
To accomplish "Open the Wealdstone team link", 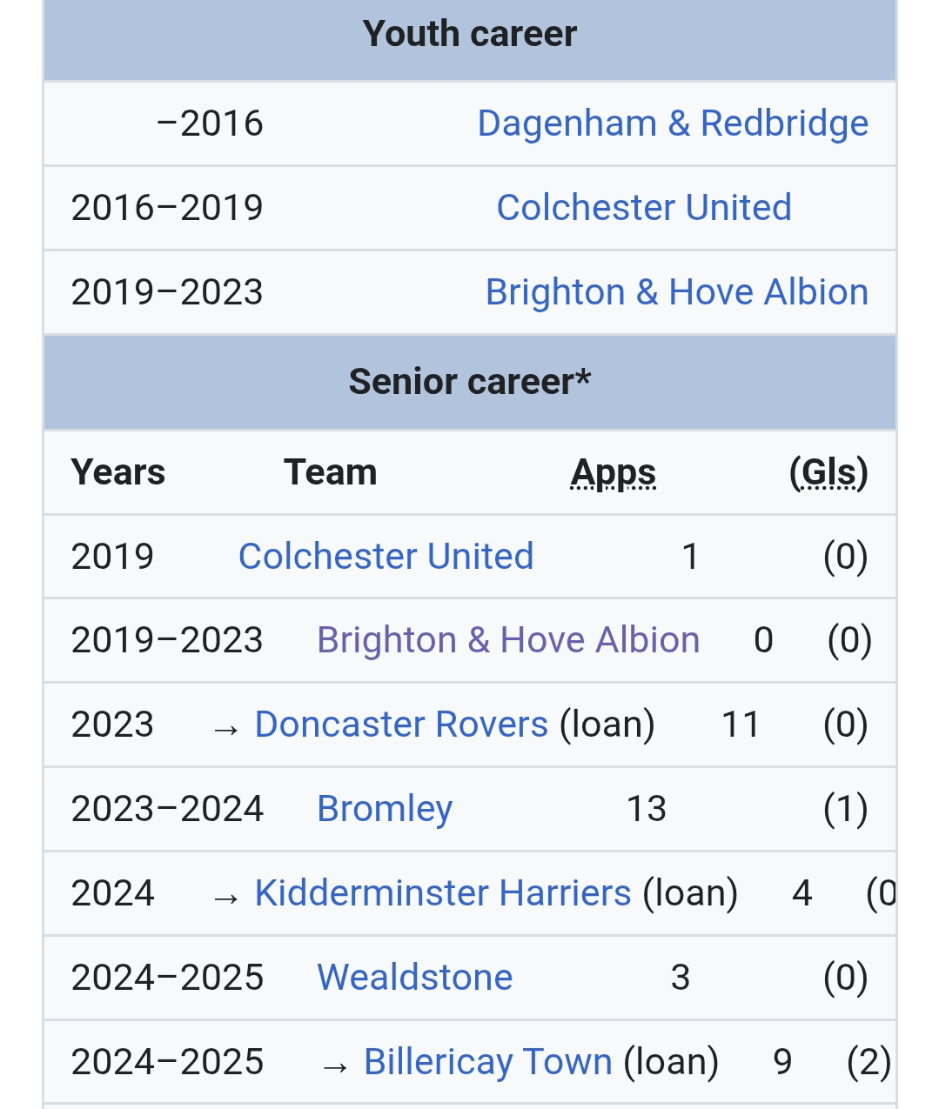I will (x=415, y=978).
